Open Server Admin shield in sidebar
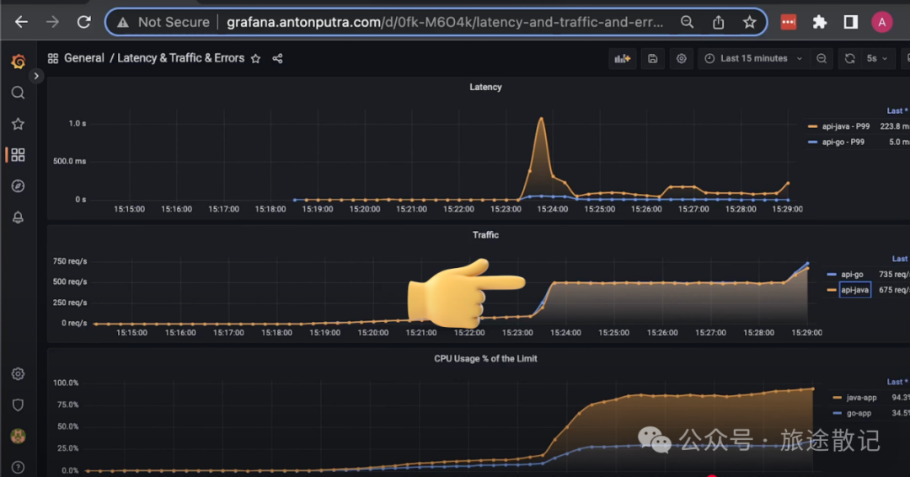 click(x=18, y=405)
